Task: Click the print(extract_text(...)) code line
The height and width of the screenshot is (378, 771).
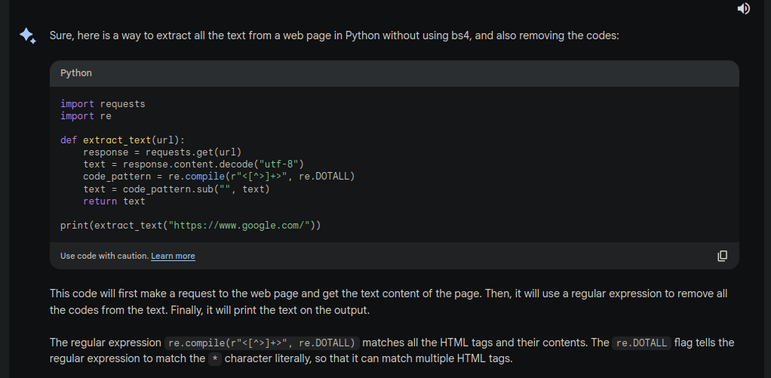Action: (190, 225)
